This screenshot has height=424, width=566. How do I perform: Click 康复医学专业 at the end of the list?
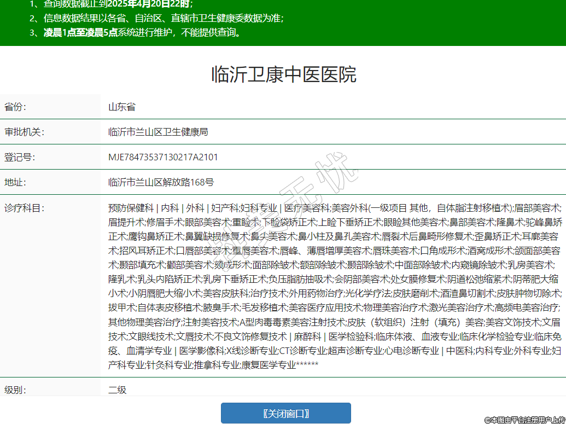(x=268, y=365)
